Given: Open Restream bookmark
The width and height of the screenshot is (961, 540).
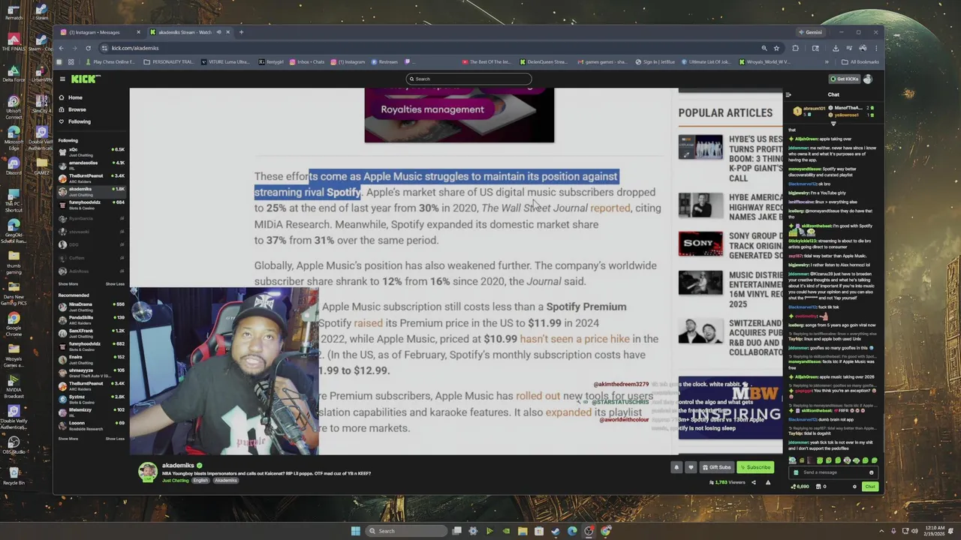Looking at the screenshot, I should coord(384,62).
